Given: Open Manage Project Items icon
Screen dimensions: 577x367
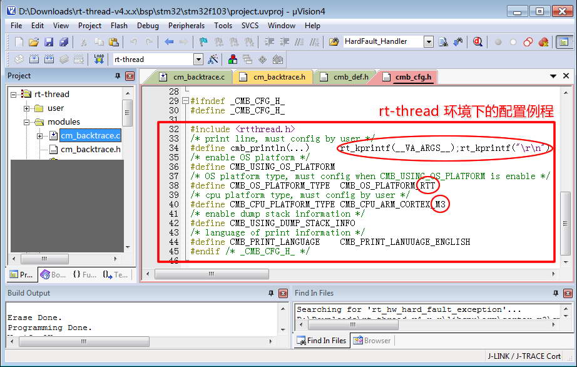Looking at the screenshot, I should 233,59.
